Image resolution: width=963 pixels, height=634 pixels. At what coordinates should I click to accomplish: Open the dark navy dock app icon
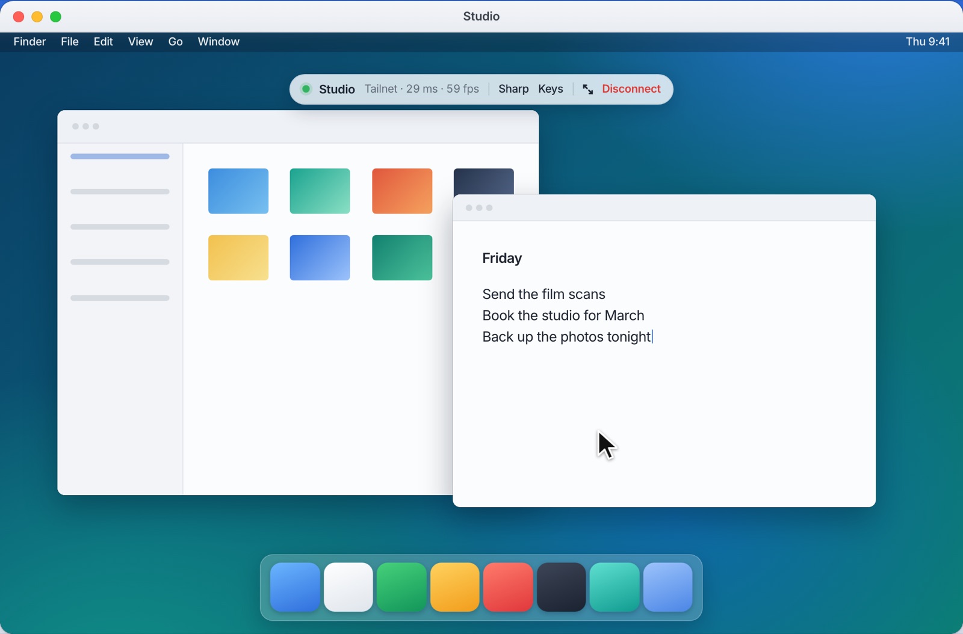point(562,587)
